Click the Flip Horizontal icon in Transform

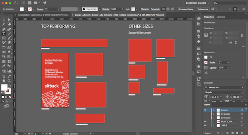[x=231, y=43]
